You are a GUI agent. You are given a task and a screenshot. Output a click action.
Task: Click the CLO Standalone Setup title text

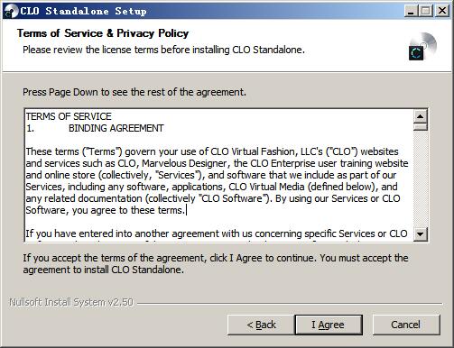[x=84, y=11]
